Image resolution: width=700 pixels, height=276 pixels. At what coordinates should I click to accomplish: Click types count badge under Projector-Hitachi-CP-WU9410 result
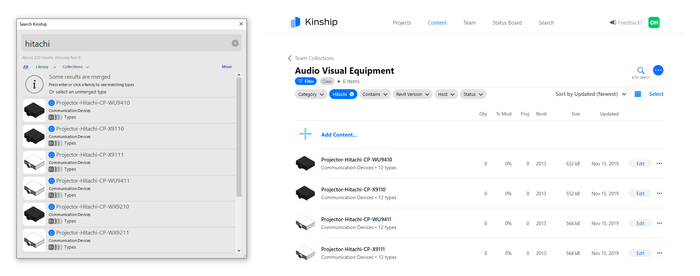(55, 117)
